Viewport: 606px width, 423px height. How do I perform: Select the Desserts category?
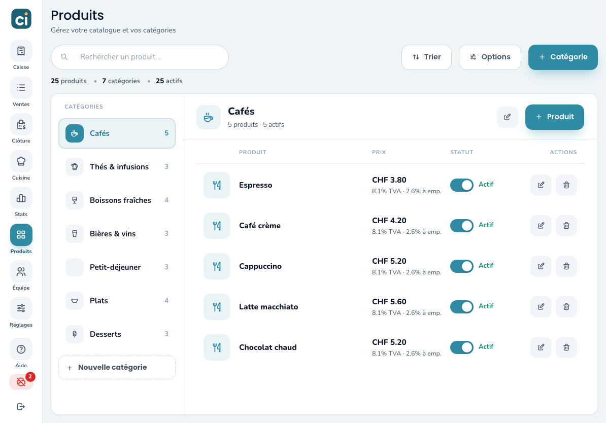(x=117, y=334)
